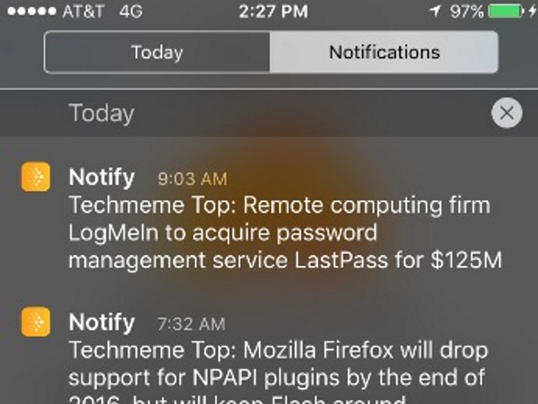Tap the signal strength dots indicator

(x=30, y=11)
